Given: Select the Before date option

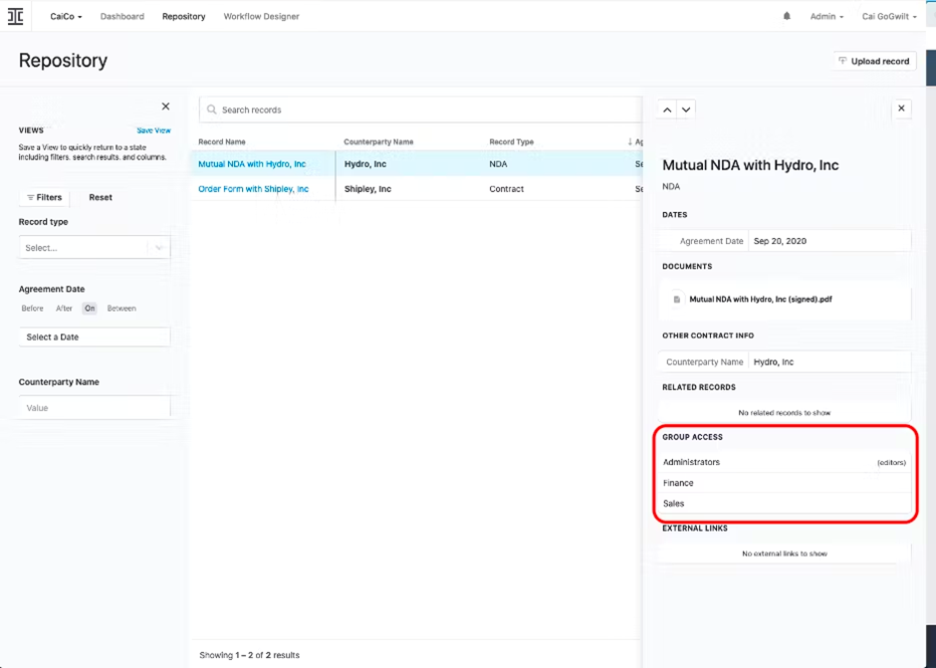Looking at the screenshot, I should (32, 309).
